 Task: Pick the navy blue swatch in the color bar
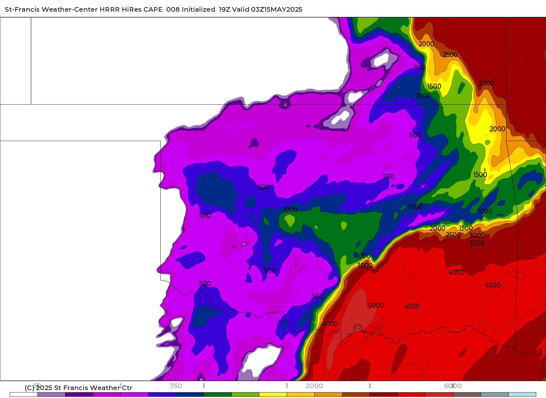point(190,395)
